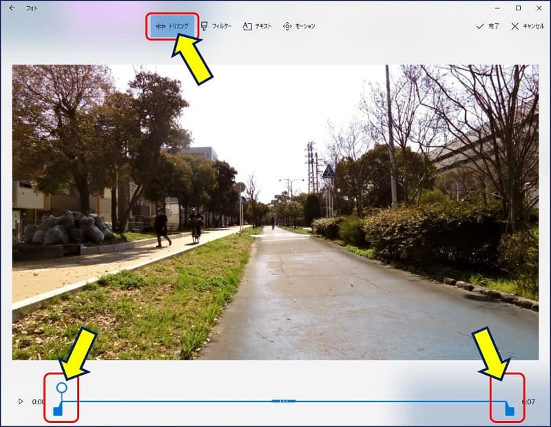
Task: Click the フォト title text
Action: click(32, 8)
